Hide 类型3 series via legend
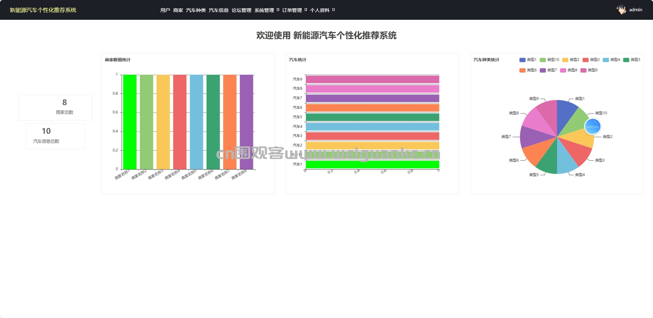 tap(591, 60)
